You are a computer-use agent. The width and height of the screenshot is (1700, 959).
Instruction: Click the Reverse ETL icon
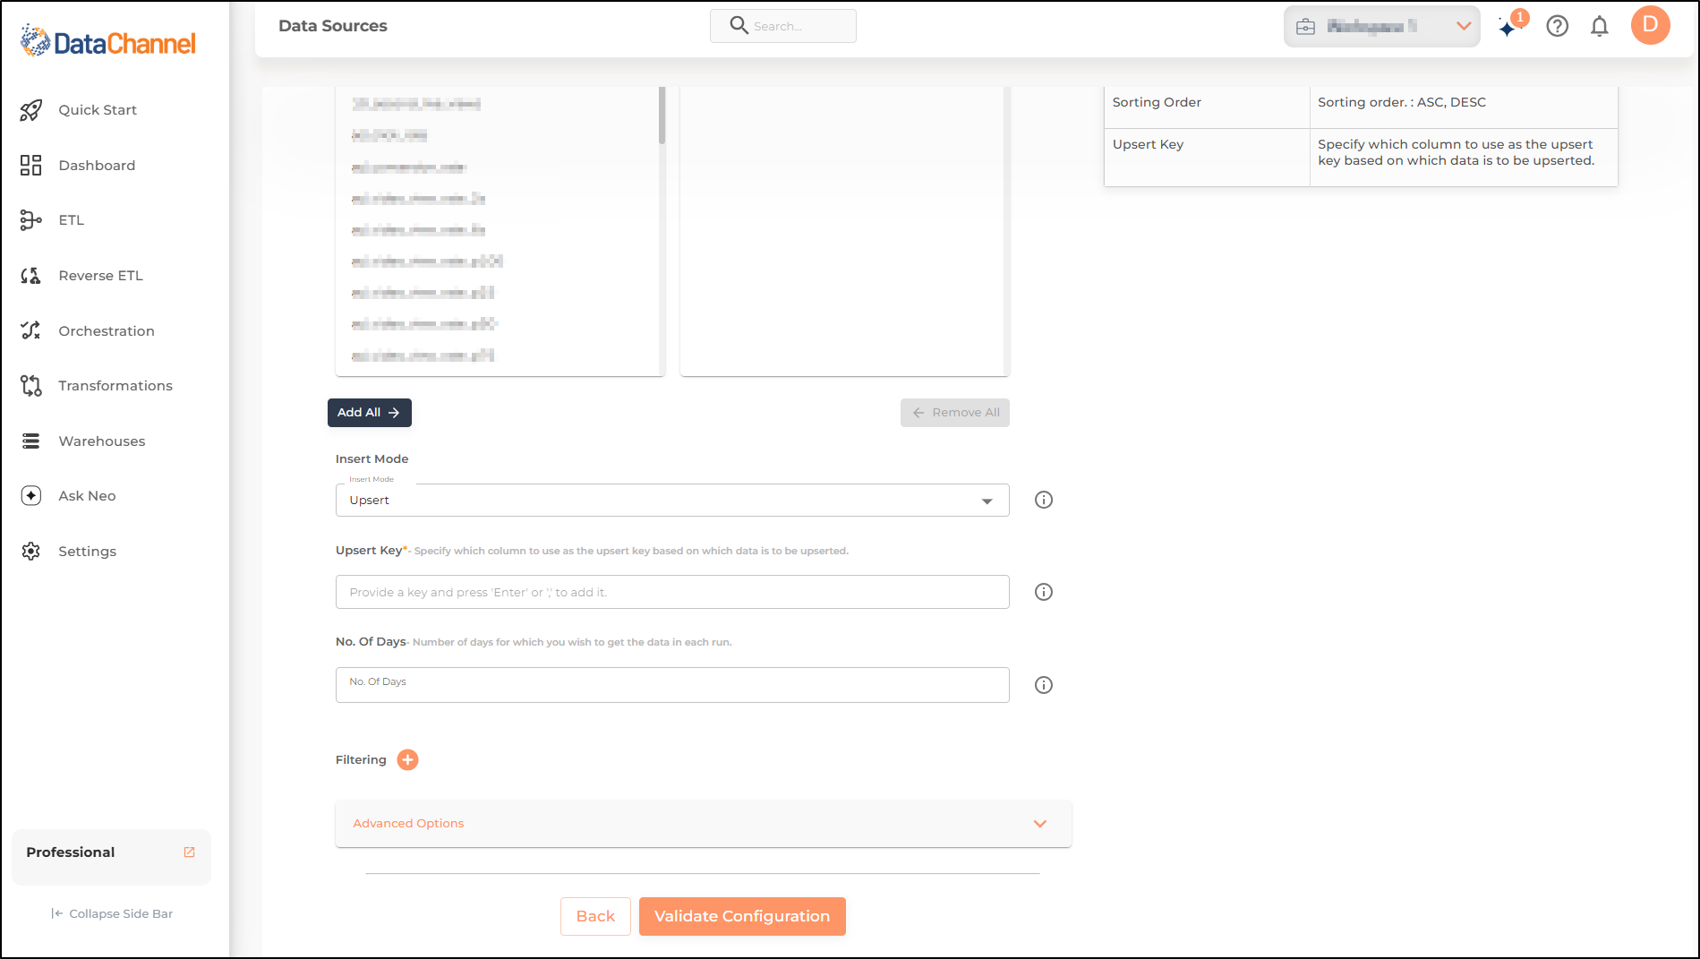(x=31, y=276)
